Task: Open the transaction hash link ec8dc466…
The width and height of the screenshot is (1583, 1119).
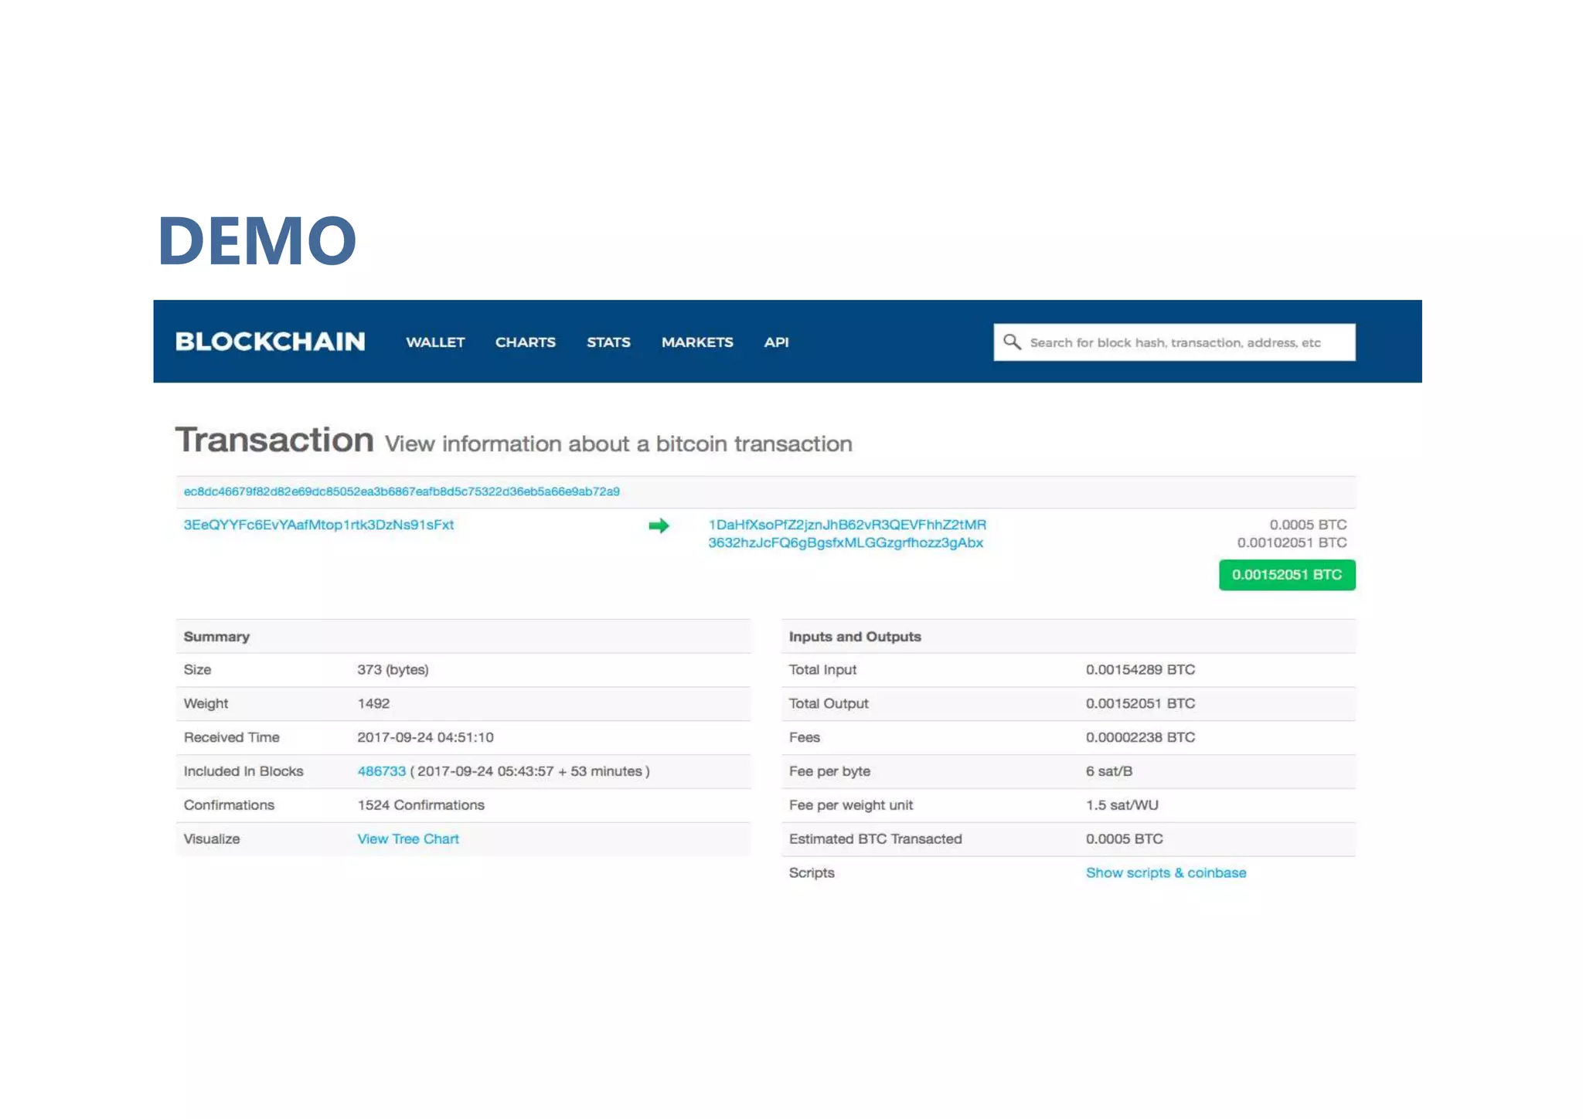Action: click(x=401, y=491)
